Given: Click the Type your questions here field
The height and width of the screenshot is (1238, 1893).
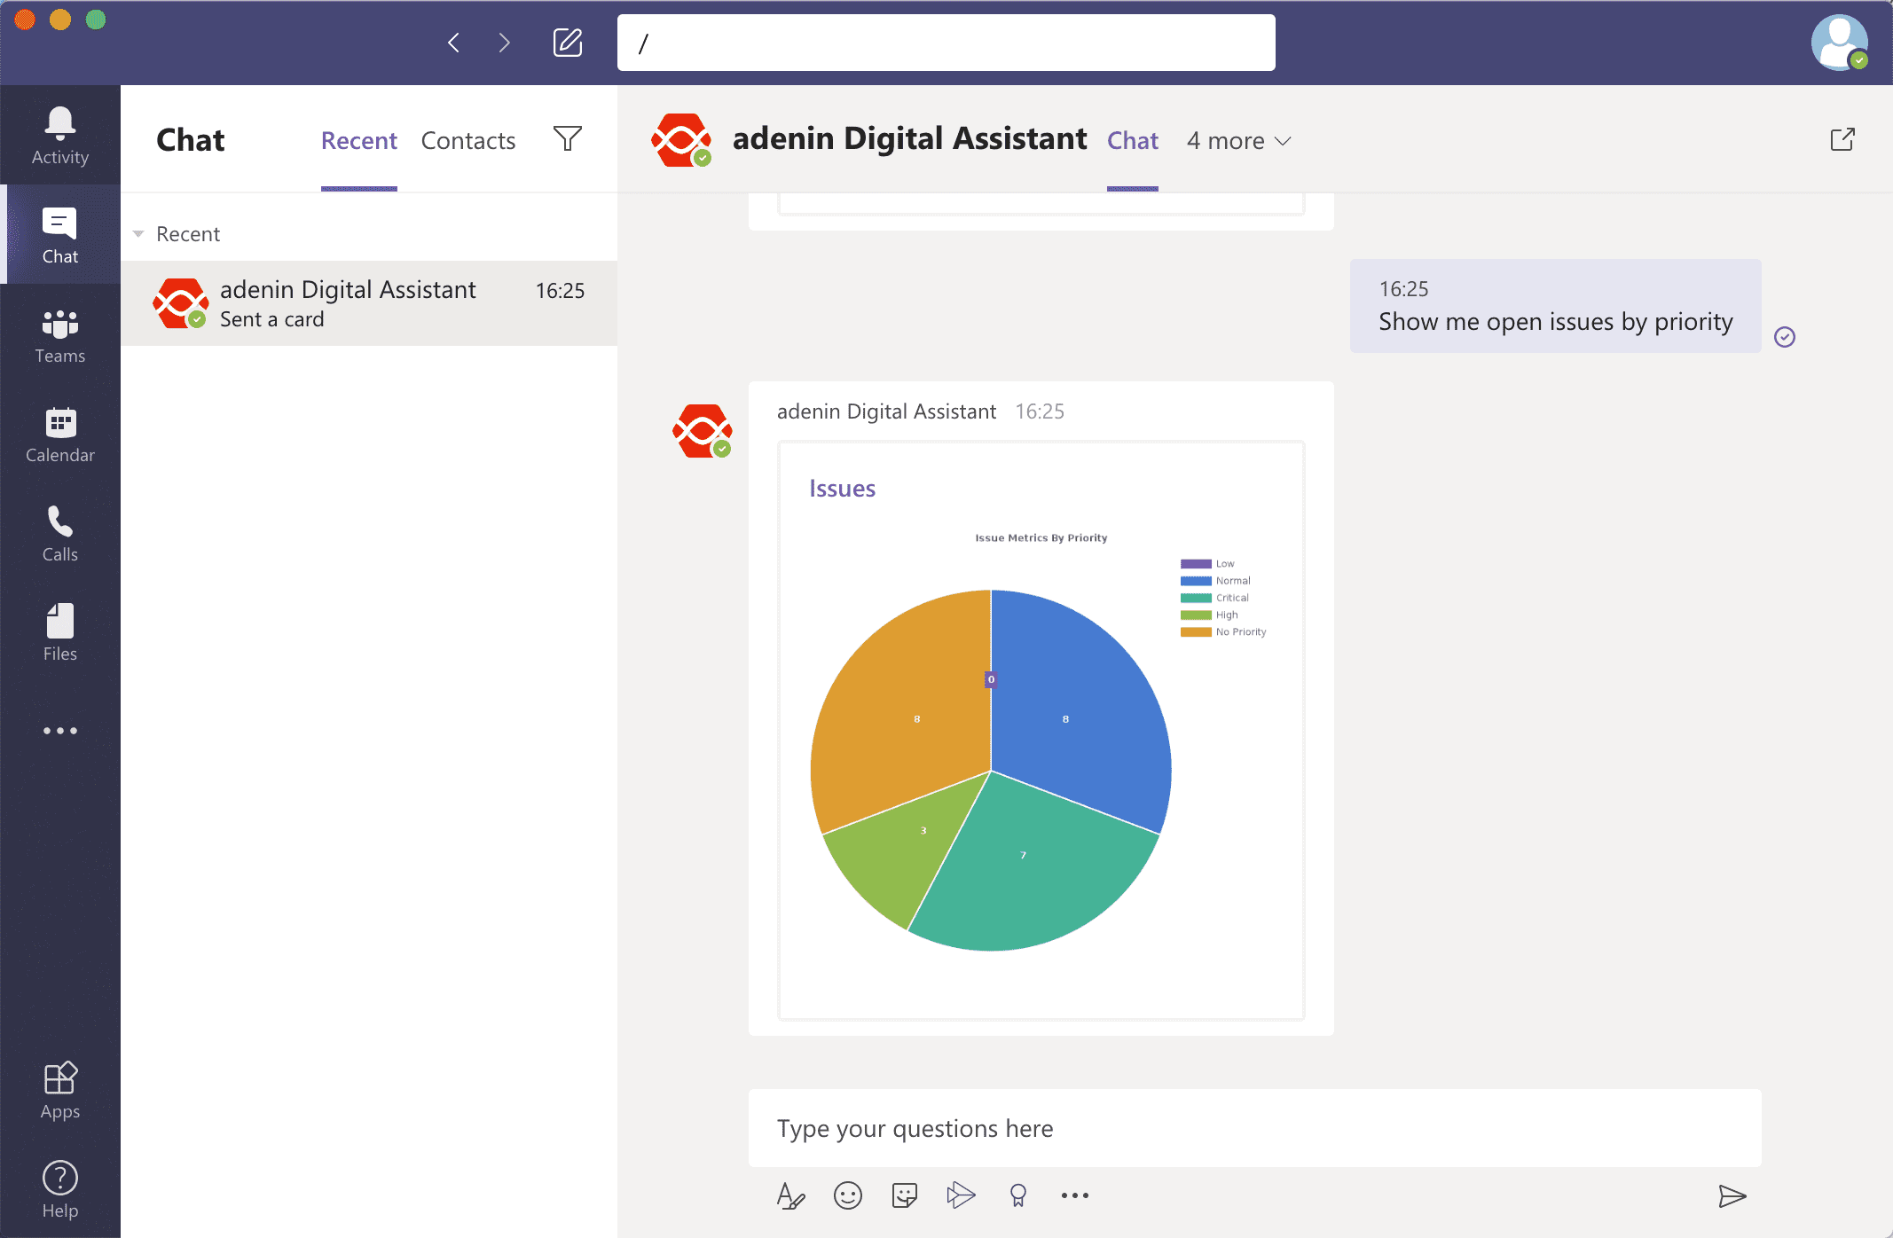Looking at the screenshot, I should coord(1255,1128).
